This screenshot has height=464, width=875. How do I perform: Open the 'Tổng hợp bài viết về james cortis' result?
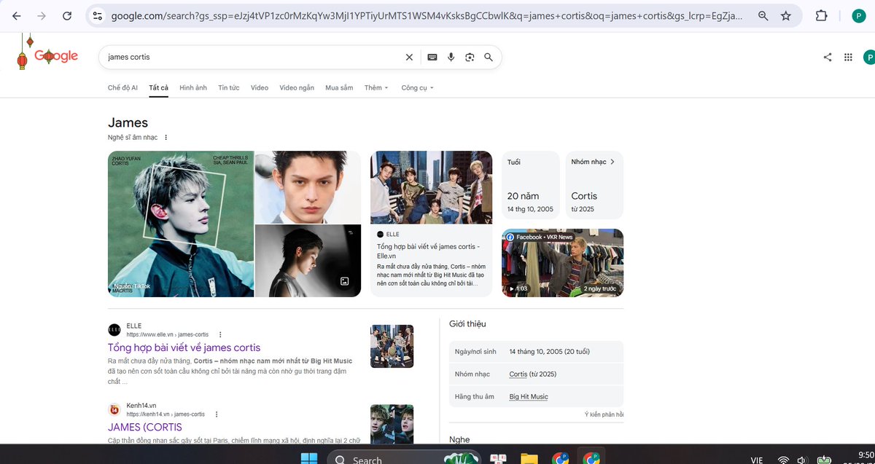pos(184,347)
